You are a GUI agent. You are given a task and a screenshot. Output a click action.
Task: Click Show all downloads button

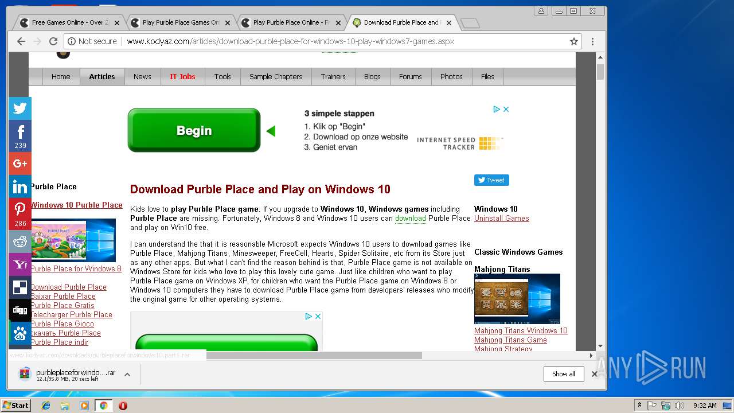pos(564,374)
